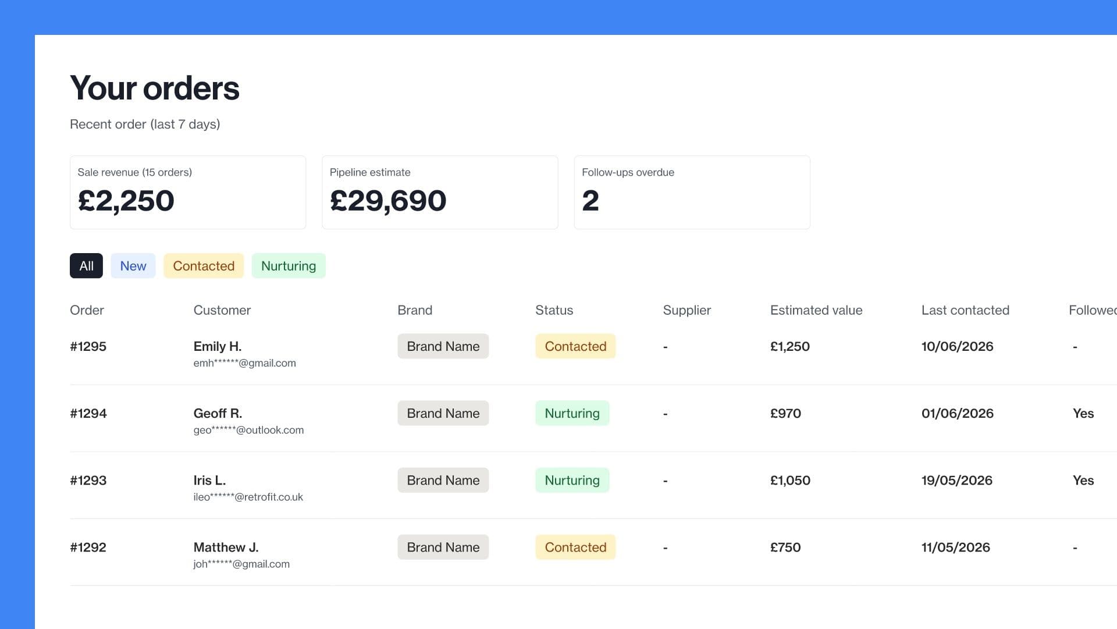Image resolution: width=1117 pixels, height=629 pixels.
Task: Select customer Emily H.
Action: [x=218, y=346]
